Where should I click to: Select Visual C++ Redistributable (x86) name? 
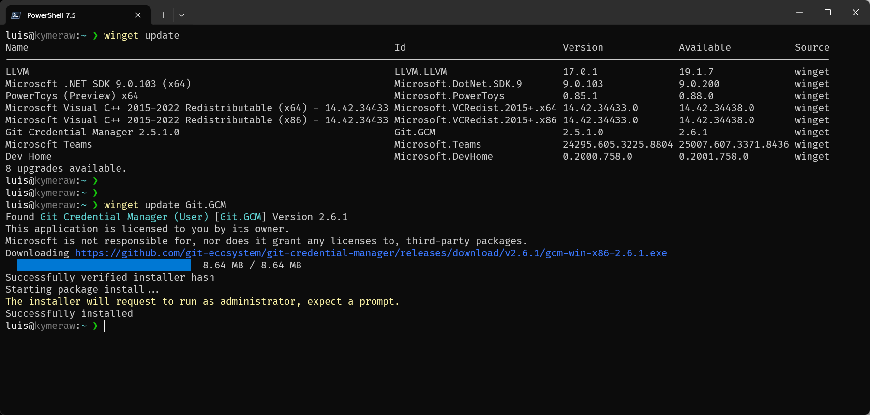197,120
